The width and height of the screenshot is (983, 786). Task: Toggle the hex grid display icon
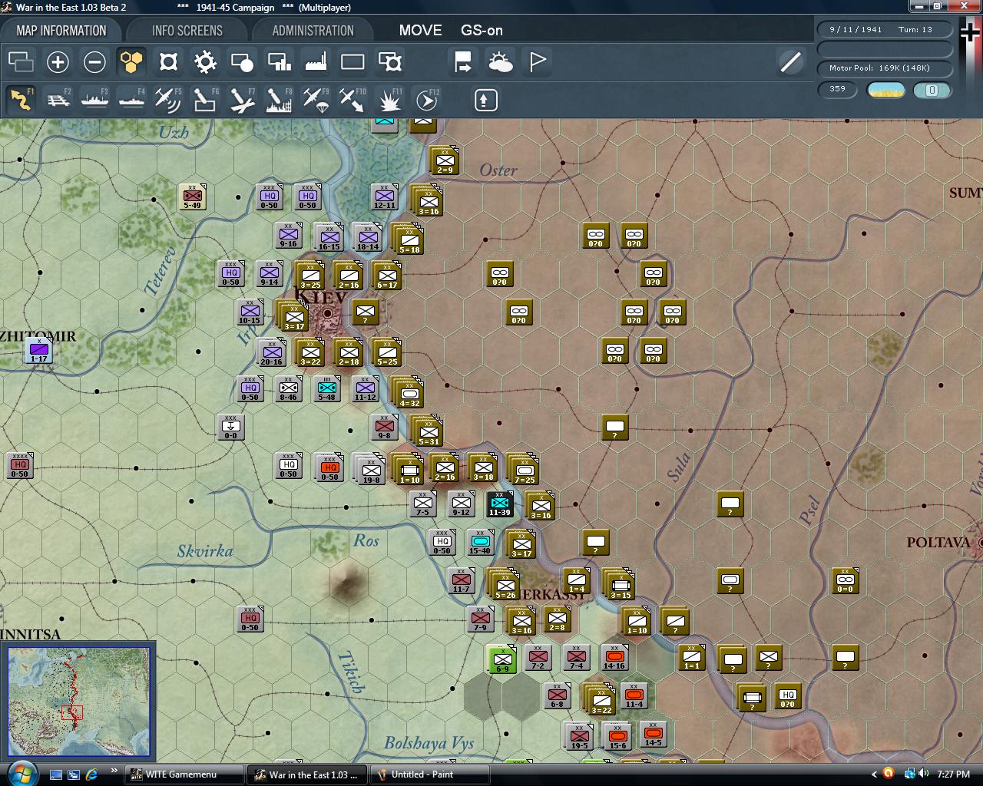click(x=131, y=62)
